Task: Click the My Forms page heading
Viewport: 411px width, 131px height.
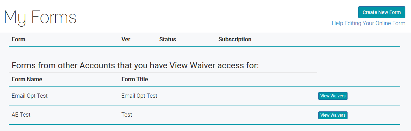Action: (40, 17)
